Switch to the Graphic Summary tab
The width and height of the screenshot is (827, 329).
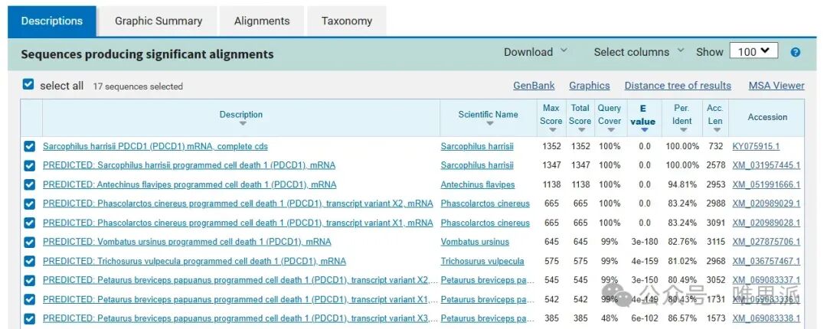(159, 21)
